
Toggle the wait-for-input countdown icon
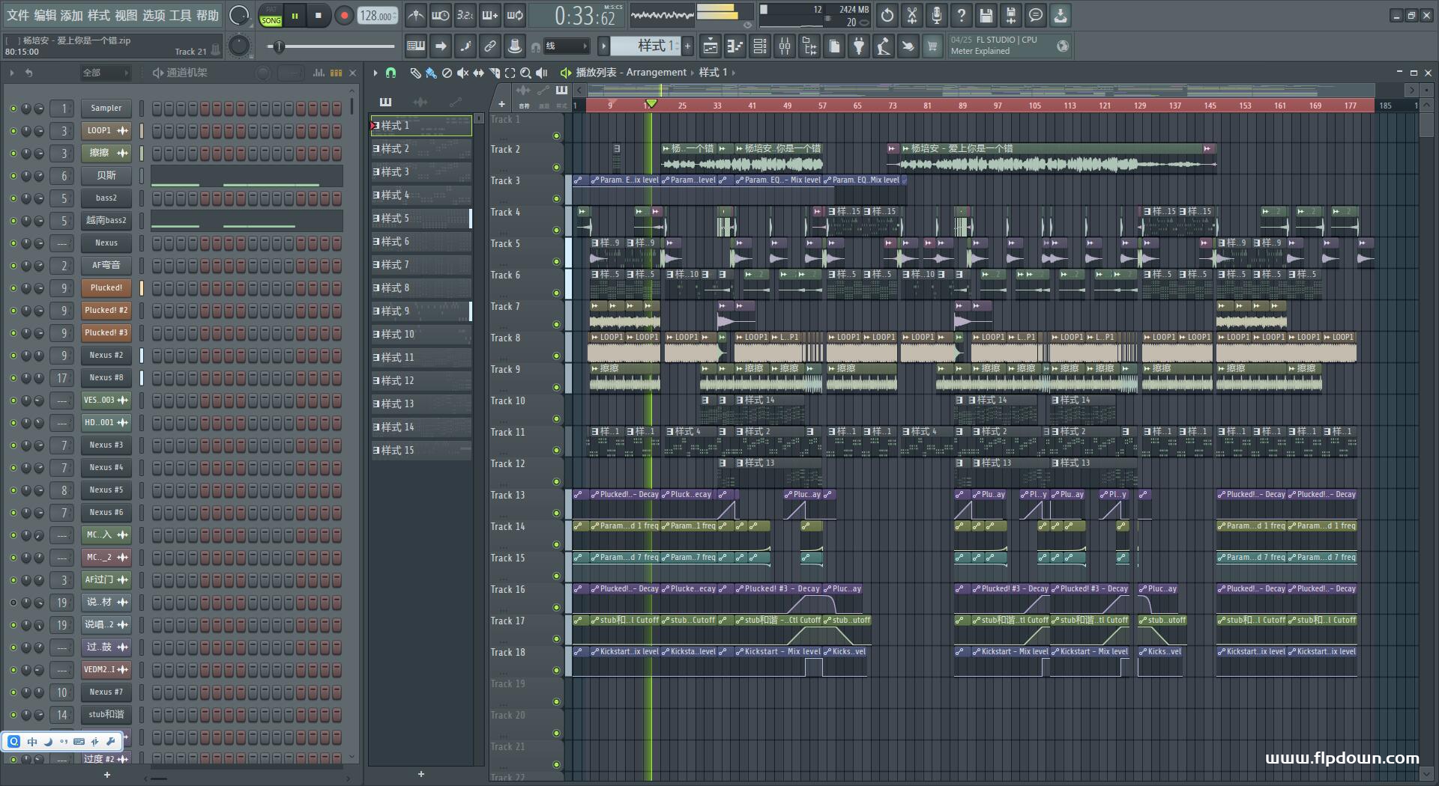point(441,15)
